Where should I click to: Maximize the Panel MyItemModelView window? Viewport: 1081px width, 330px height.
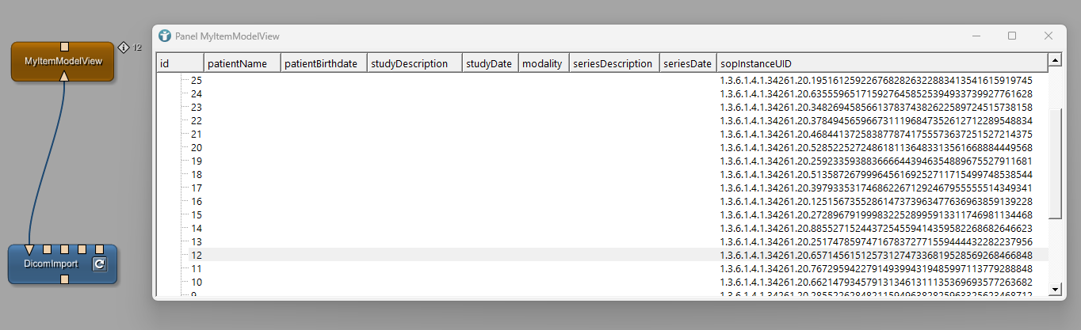click(x=1012, y=36)
